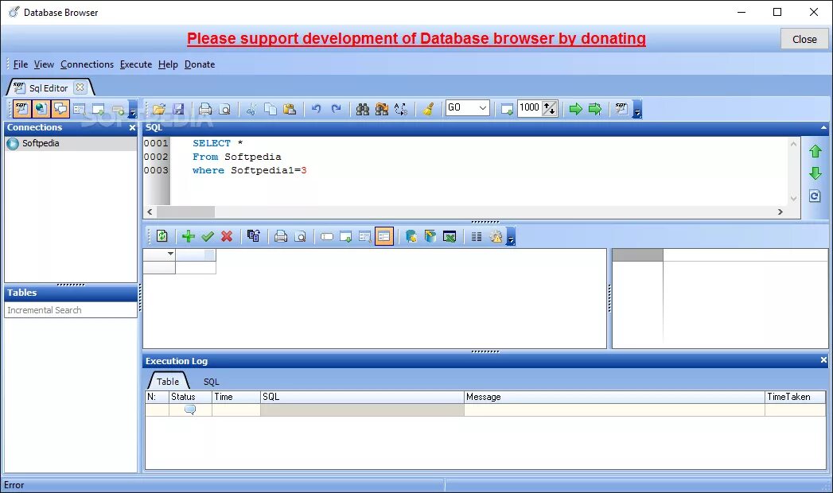Open the Execute menu
Screen dimensions: 833x493
136,64
